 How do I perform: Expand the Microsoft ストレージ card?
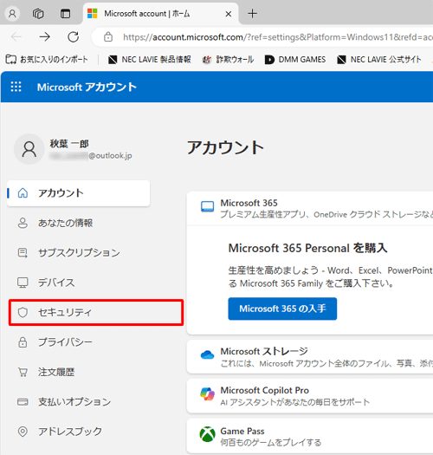pyautogui.click(x=310, y=357)
